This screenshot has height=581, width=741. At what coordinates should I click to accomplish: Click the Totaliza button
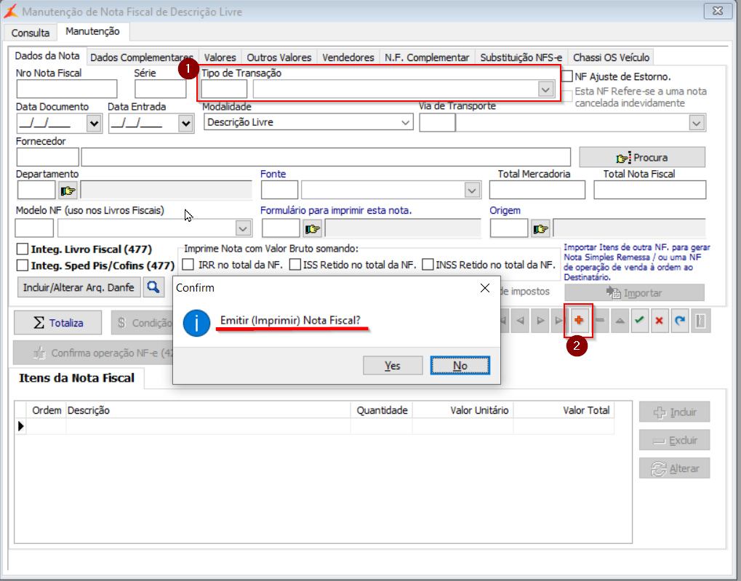point(57,322)
